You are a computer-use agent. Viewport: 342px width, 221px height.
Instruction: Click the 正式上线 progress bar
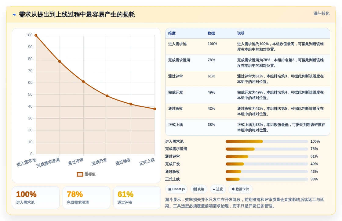tap(267, 179)
